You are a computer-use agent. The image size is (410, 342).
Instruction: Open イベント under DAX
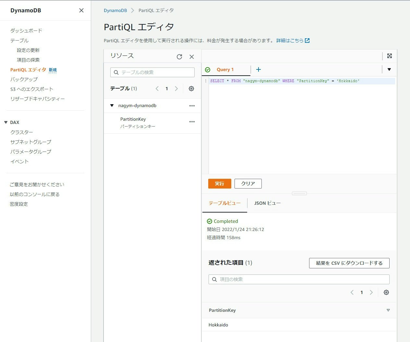(19, 161)
